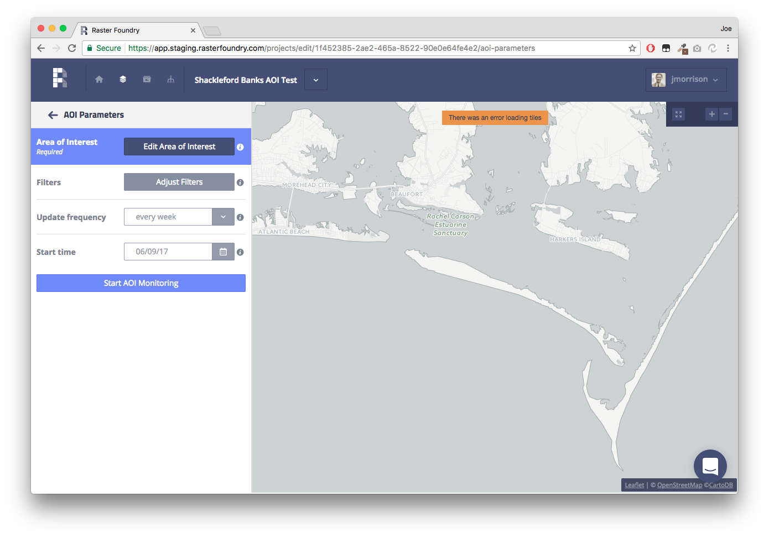Viewport: 769px width, 538px height.
Task: Open the Imports icon in the navbar
Action: (147, 79)
